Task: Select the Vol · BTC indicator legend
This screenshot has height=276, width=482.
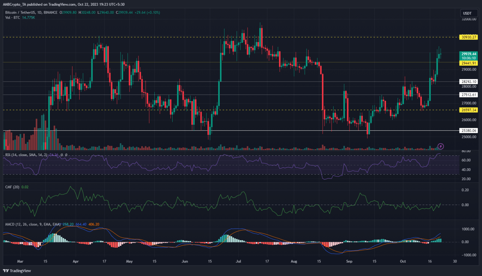Action: 13,18
